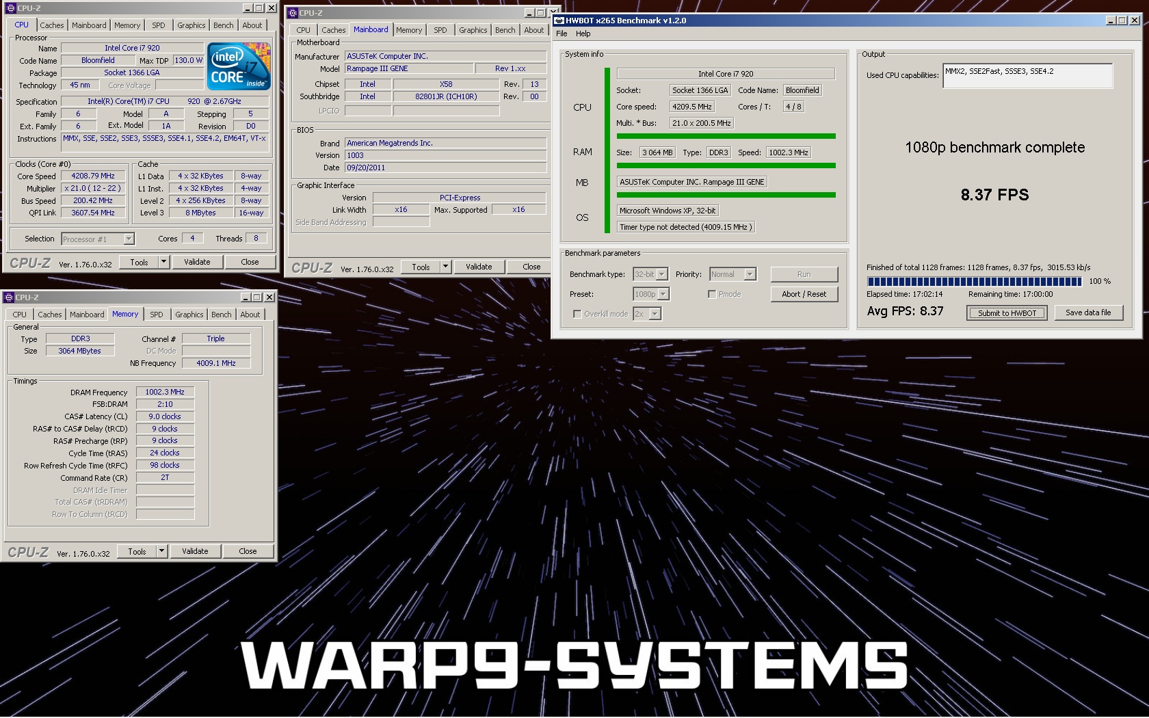
Task: Open the Preset 1080p dropdown
Action: click(663, 294)
